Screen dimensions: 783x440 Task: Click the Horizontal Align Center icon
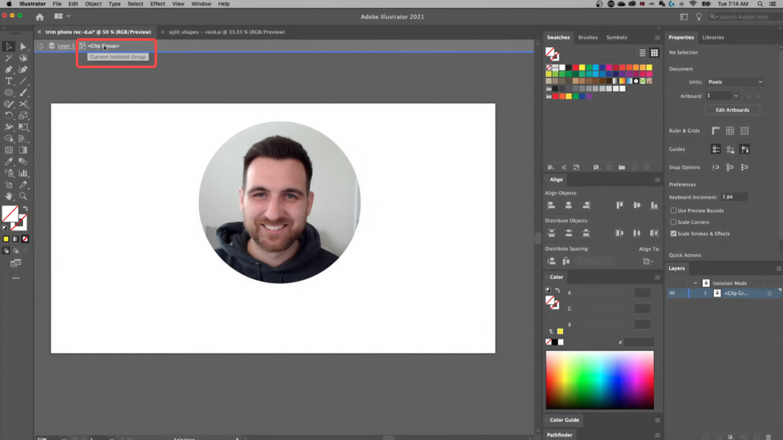568,205
